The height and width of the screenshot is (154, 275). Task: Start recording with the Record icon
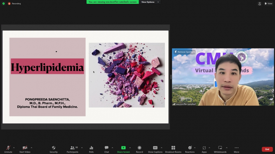139,148
